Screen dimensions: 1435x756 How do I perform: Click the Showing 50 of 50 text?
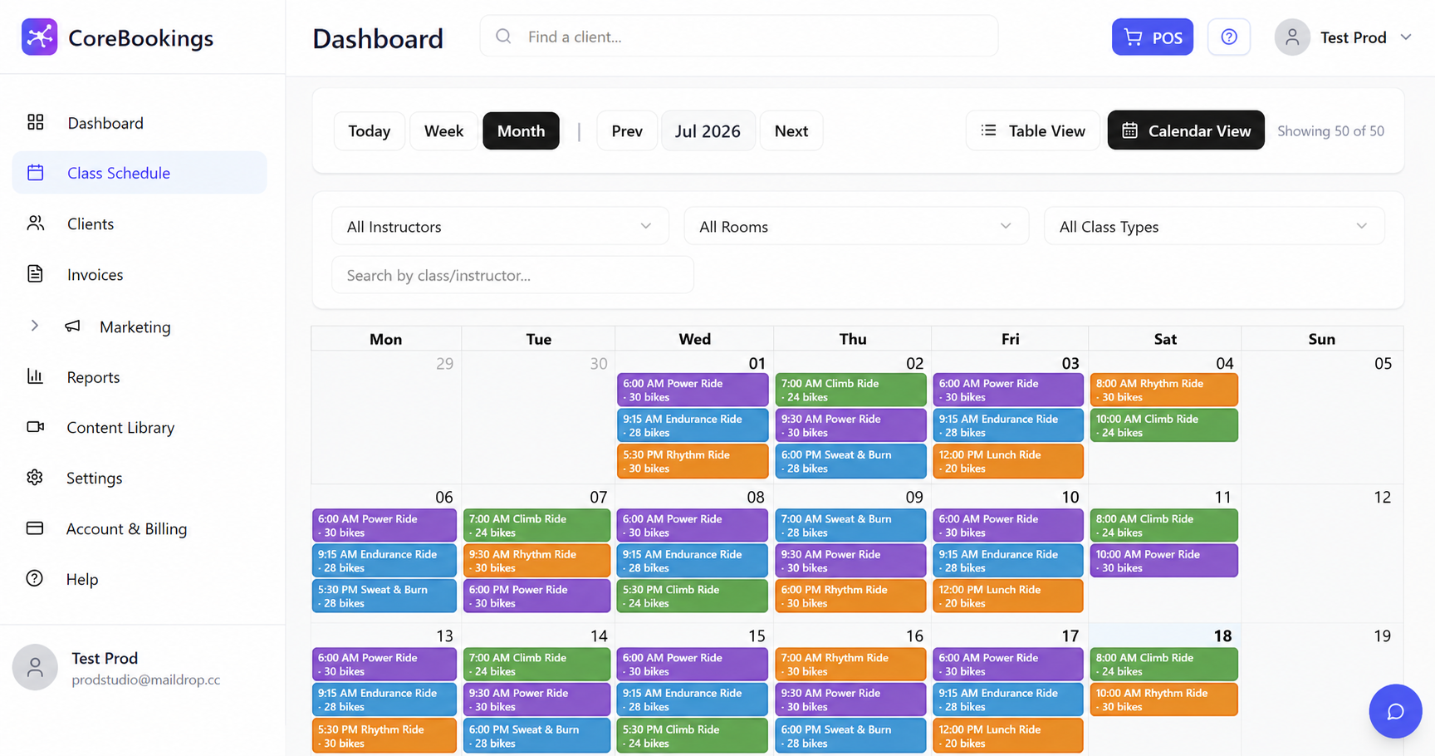(1330, 130)
